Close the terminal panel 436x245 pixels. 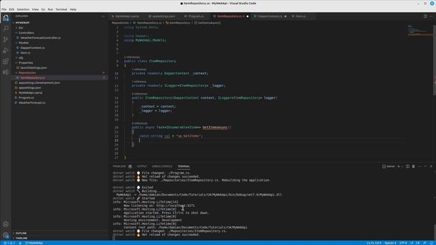pyautogui.click(x=431, y=166)
